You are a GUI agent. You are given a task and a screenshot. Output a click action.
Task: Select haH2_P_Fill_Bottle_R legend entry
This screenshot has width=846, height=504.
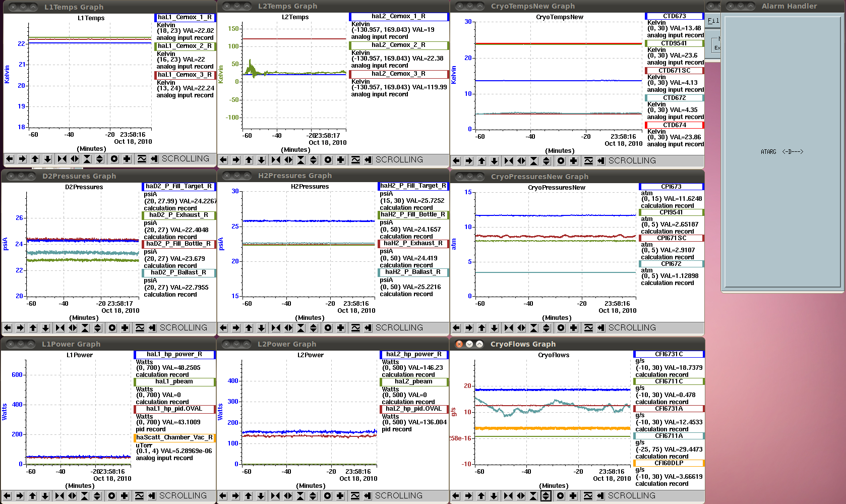tap(413, 215)
